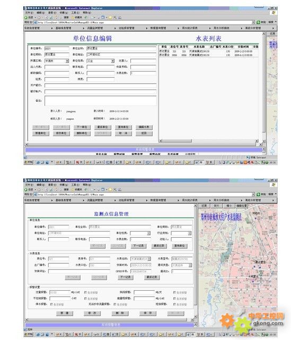Click 删除 button on 监测点信息管理 page
This screenshot has height=340, width=291.
click(x=120, y=314)
